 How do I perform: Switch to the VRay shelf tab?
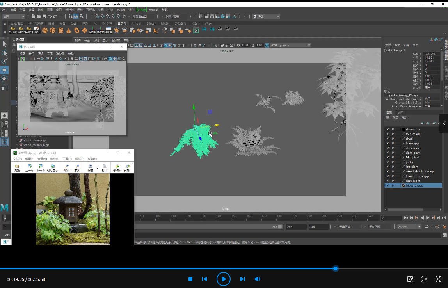(x=208, y=23)
